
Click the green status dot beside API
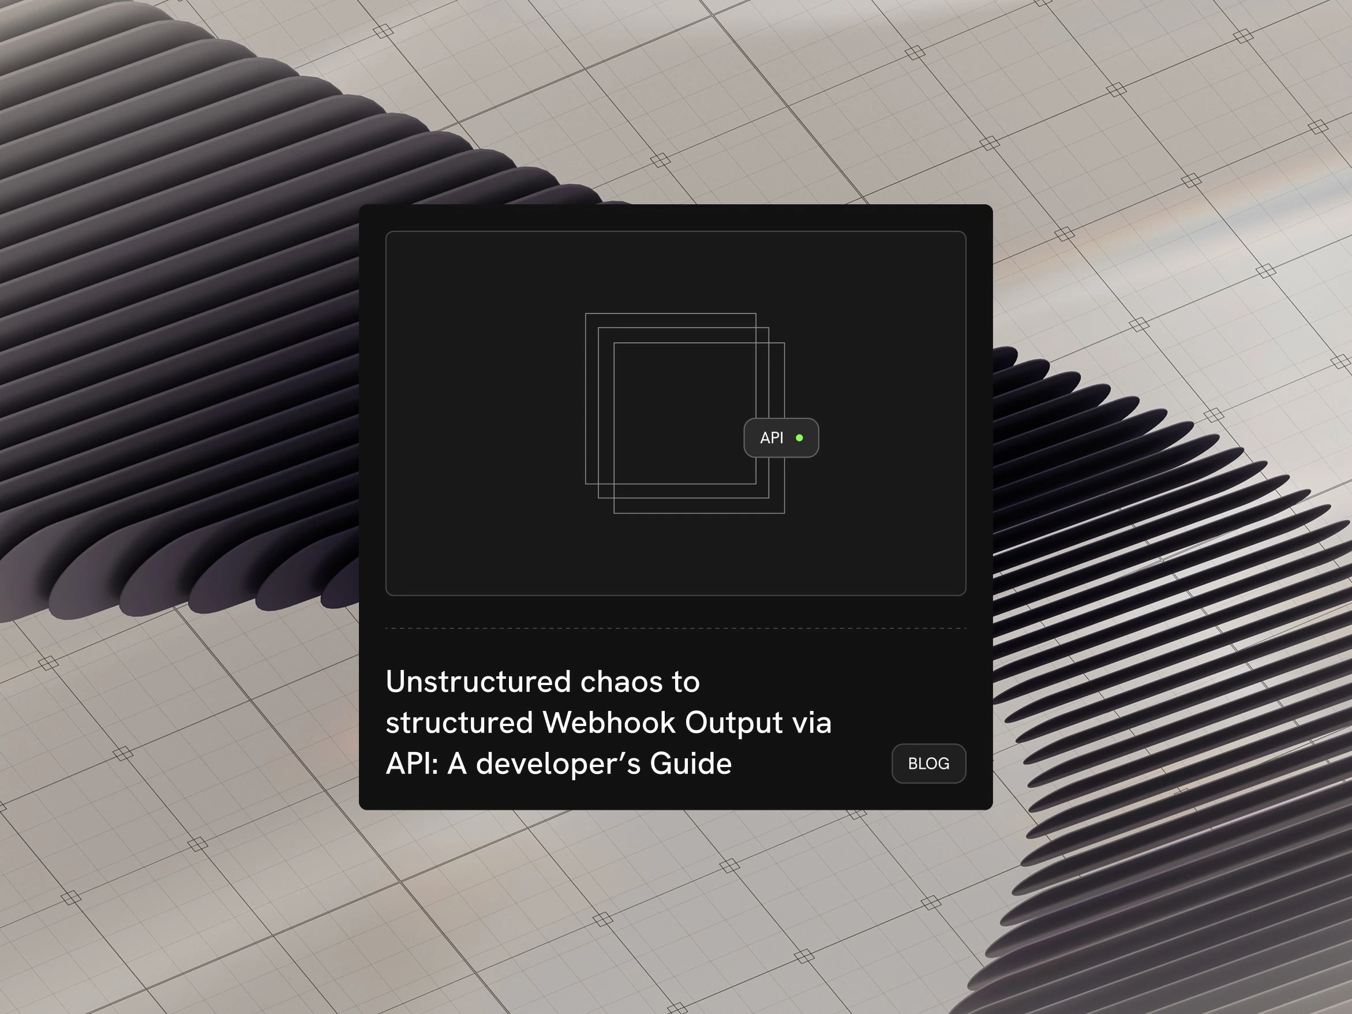click(799, 437)
